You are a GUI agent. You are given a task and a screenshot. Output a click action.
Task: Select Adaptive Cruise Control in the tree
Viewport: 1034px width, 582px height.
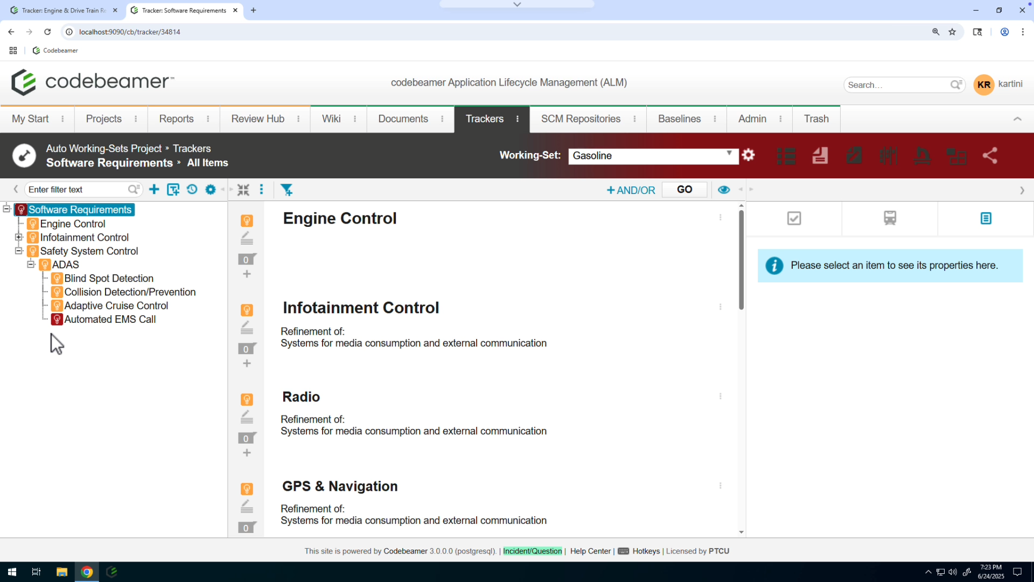116,306
